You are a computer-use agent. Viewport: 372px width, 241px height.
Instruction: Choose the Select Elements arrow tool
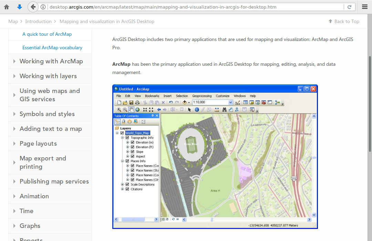189,109
